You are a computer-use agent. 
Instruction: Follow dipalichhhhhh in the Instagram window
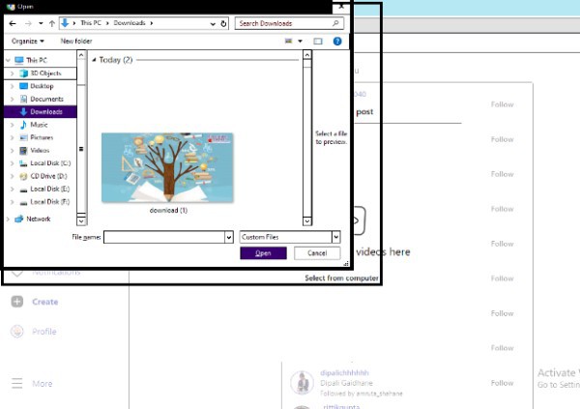(502, 383)
